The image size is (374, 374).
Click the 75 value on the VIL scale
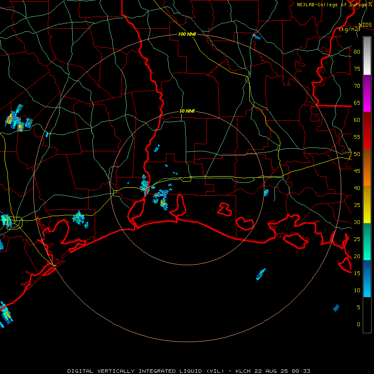pyautogui.click(x=357, y=69)
